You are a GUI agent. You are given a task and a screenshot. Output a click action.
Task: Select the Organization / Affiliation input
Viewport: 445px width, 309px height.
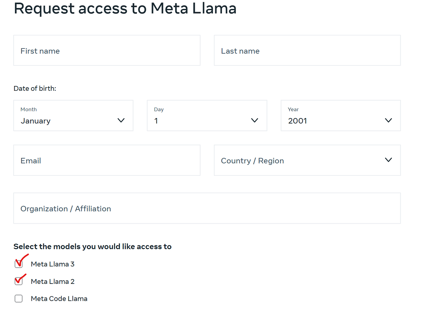pyautogui.click(x=207, y=208)
